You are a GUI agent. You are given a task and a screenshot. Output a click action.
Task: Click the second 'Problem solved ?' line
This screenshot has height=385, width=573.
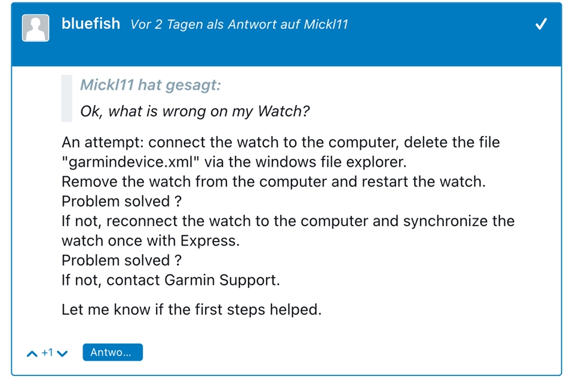coord(122,261)
